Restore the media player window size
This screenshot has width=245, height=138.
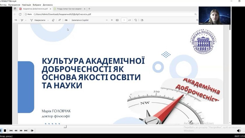pos(239,1)
